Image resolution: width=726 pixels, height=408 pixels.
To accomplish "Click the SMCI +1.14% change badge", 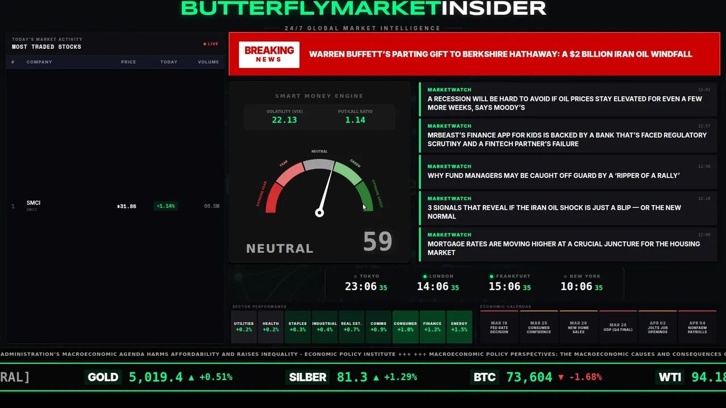I will pos(166,206).
